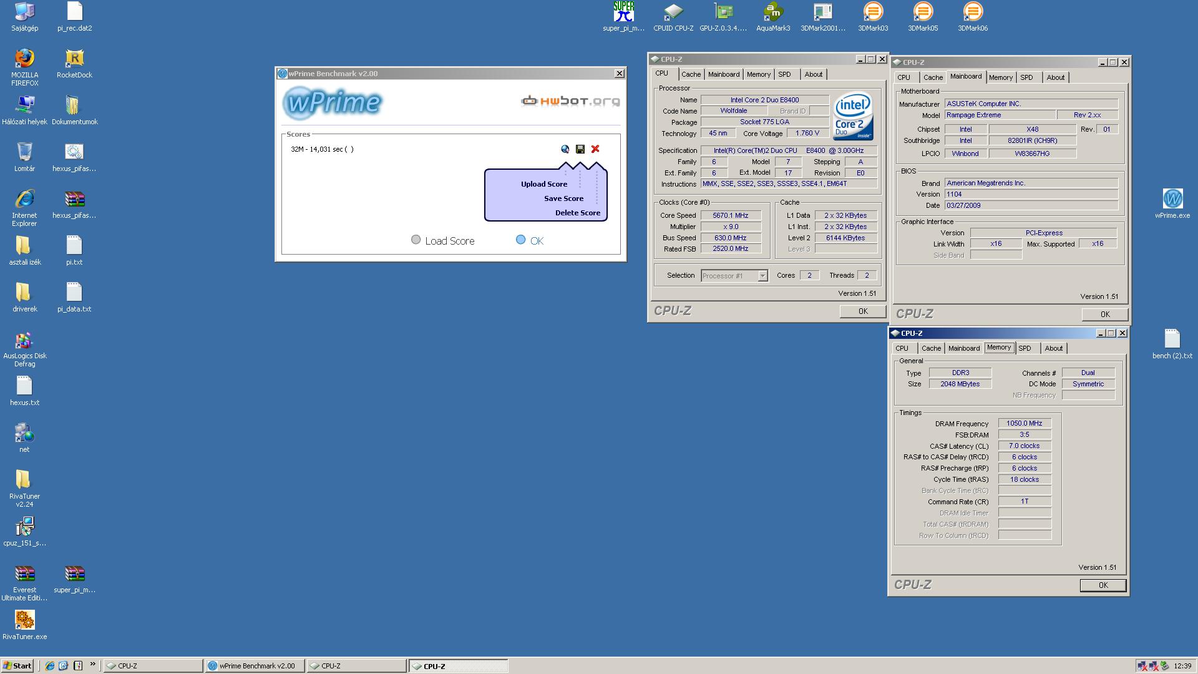Click the Core Speed 5670.1 MHz field
Screen dimensions: 1198x674
pos(730,215)
